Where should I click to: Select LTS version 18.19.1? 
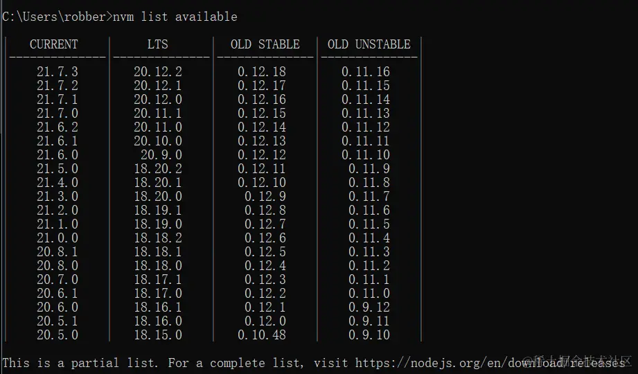[158, 211]
